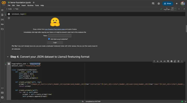Open the find and replace sidebar icon

[x=2, y=15]
